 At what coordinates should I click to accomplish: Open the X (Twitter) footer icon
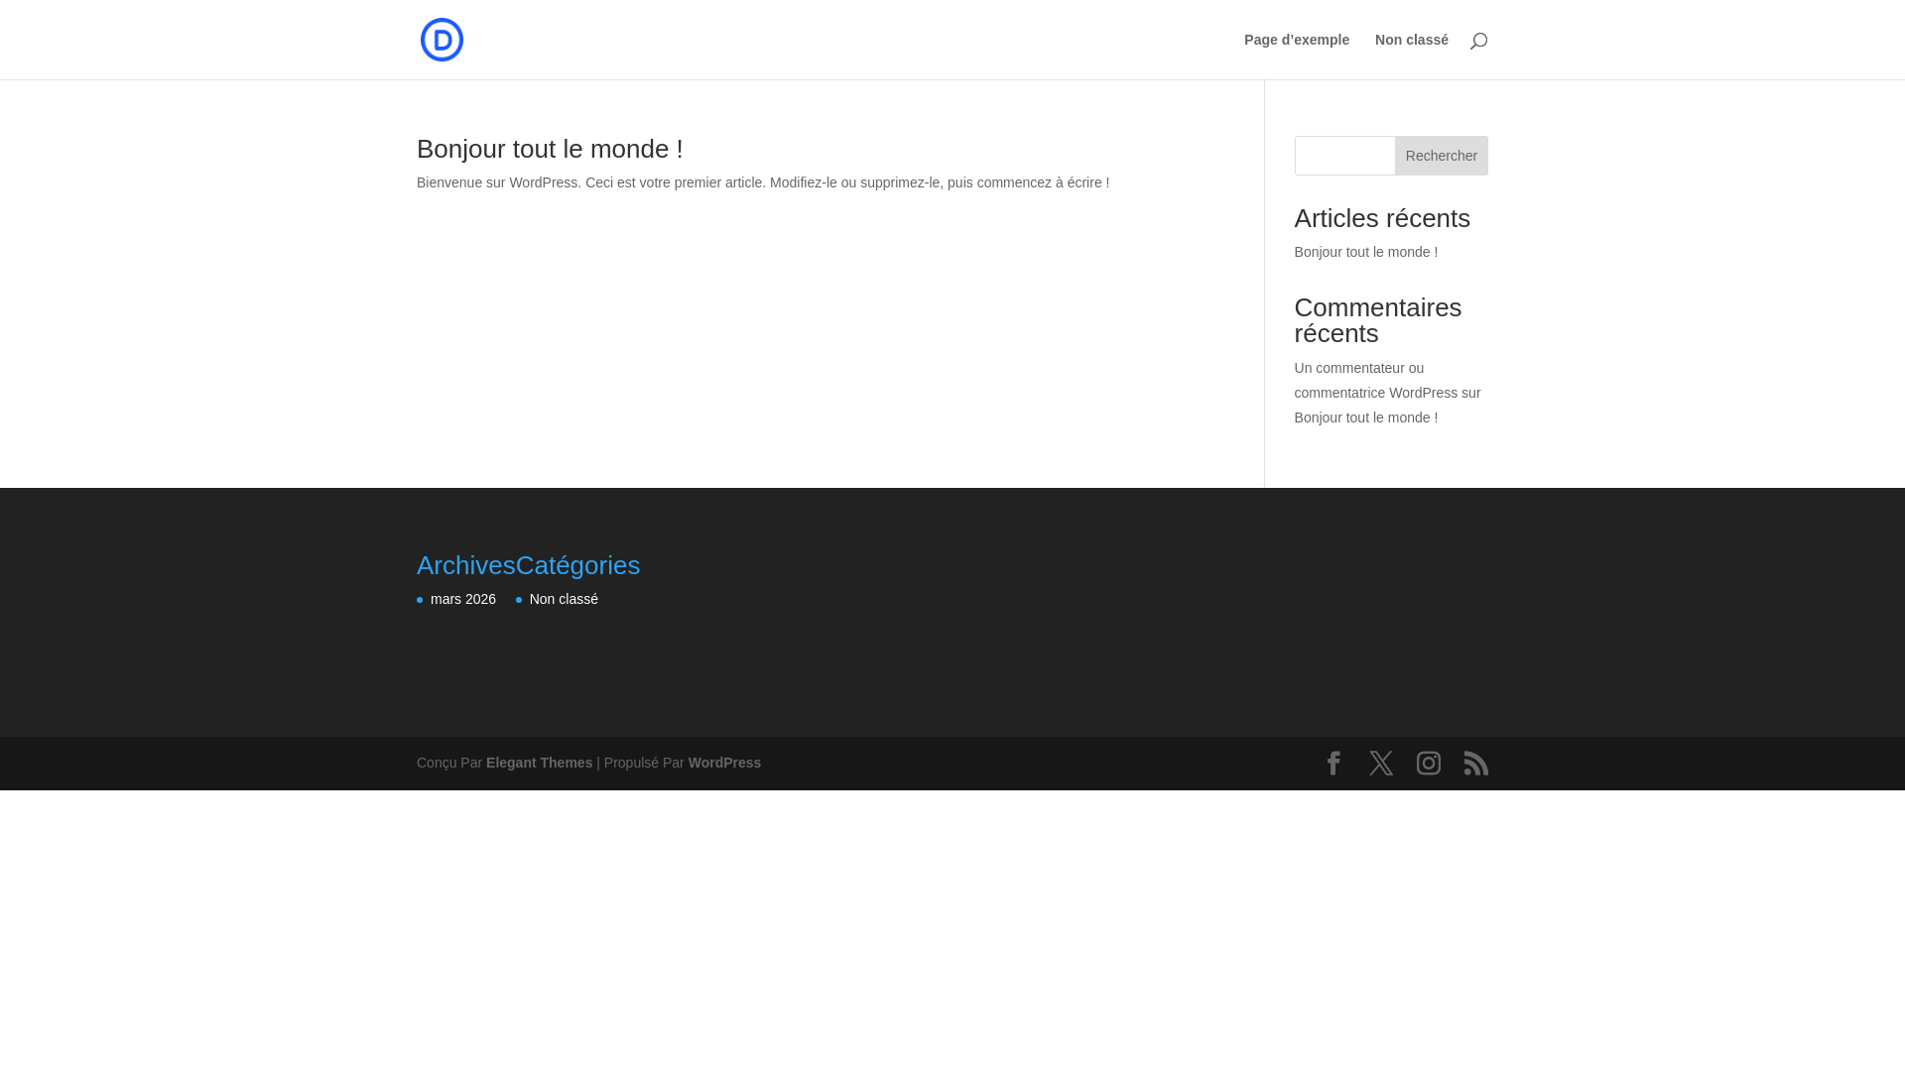[x=1381, y=763]
